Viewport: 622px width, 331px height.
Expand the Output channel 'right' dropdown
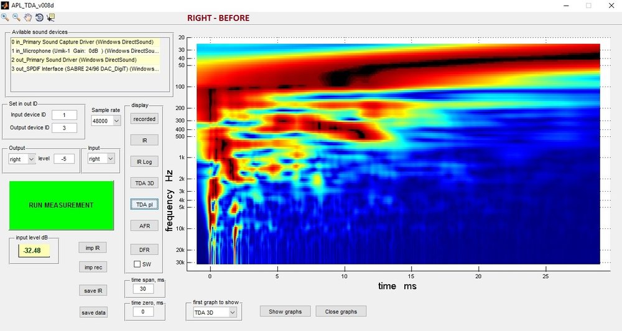[x=22, y=159]
